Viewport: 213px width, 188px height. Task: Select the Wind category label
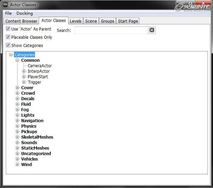point(26,164)
